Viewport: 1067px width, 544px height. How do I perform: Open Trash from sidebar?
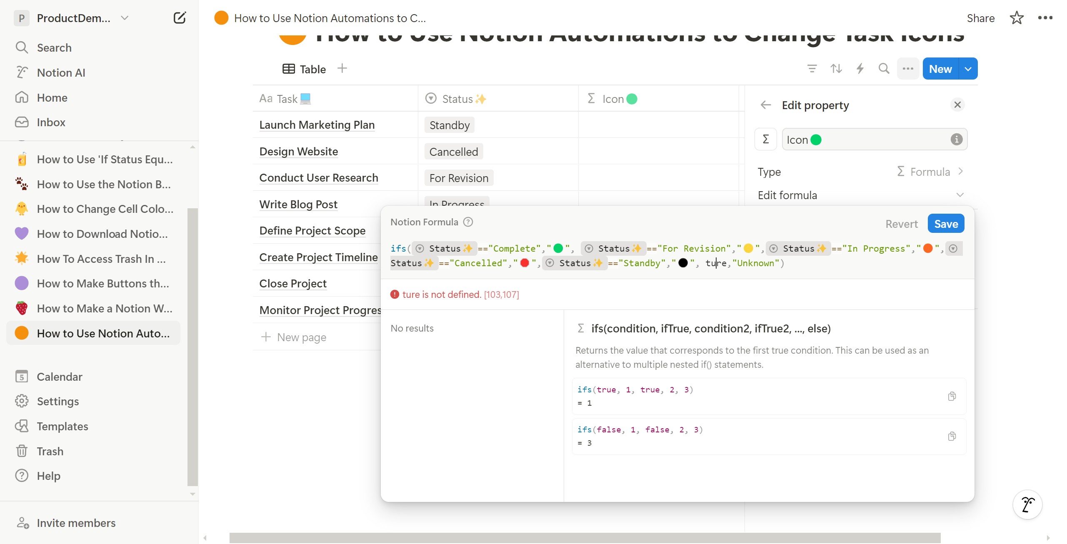pyautogui.click(x=50, y=451)
